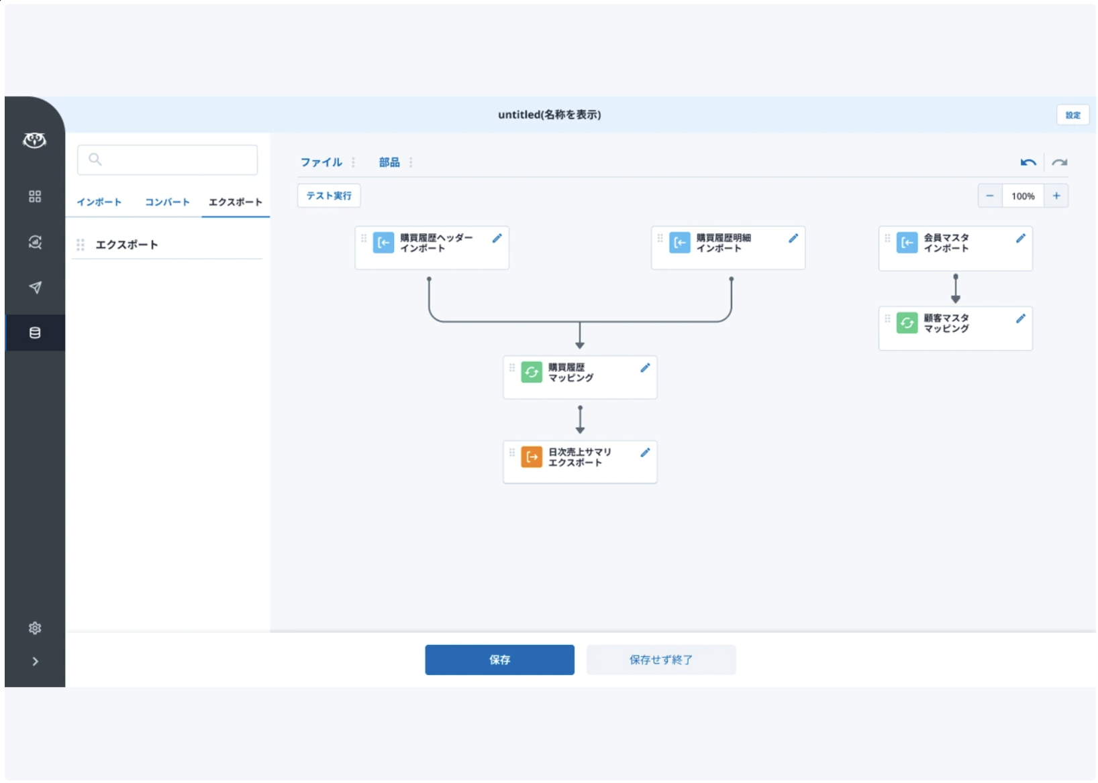This screenshot has width=1098, height=783.
Task: Click the 保存 button
Action: tap(499, 660)
